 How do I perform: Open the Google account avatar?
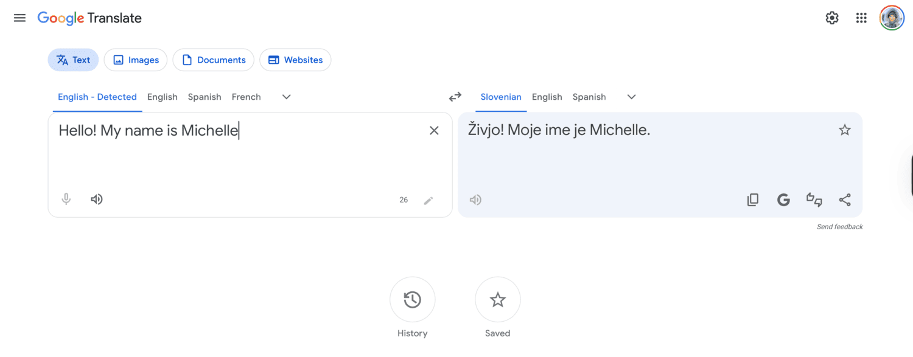[x=892, y=18]
